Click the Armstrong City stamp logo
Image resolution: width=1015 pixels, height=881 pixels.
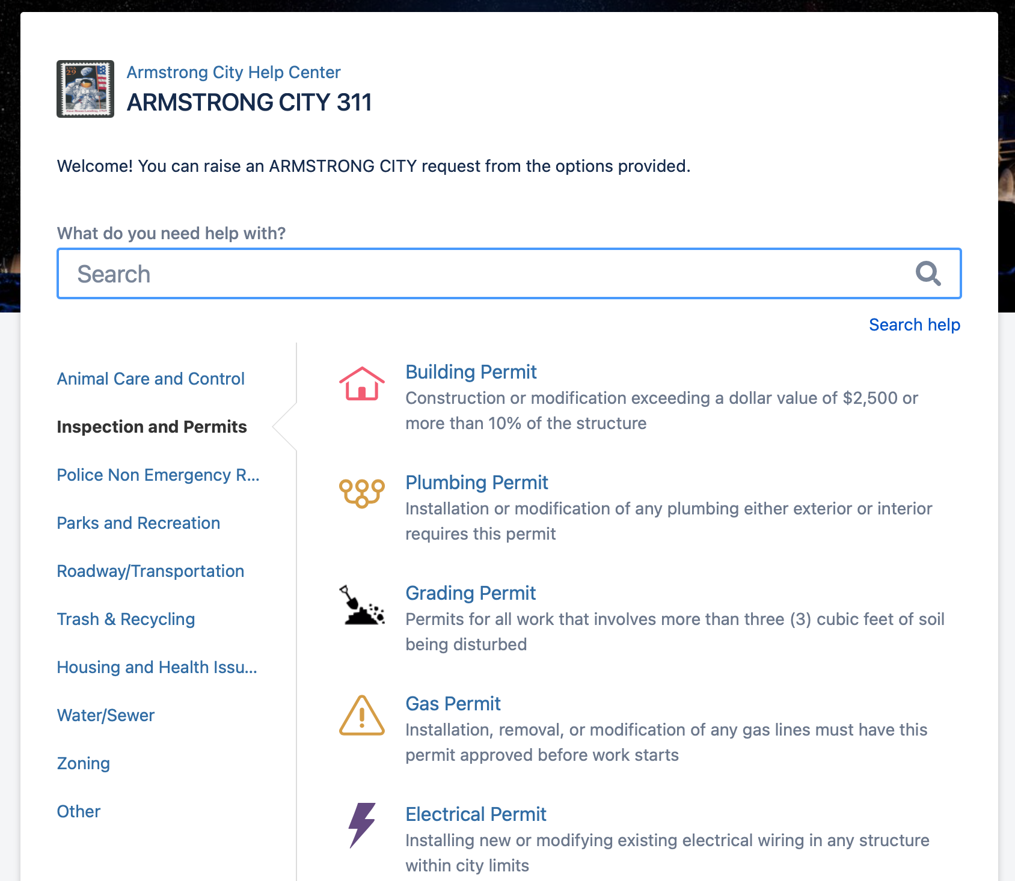point(85,89)
